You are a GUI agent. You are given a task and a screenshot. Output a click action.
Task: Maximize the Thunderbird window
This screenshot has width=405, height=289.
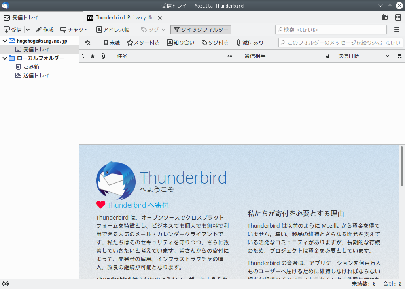tap(390, 6)
